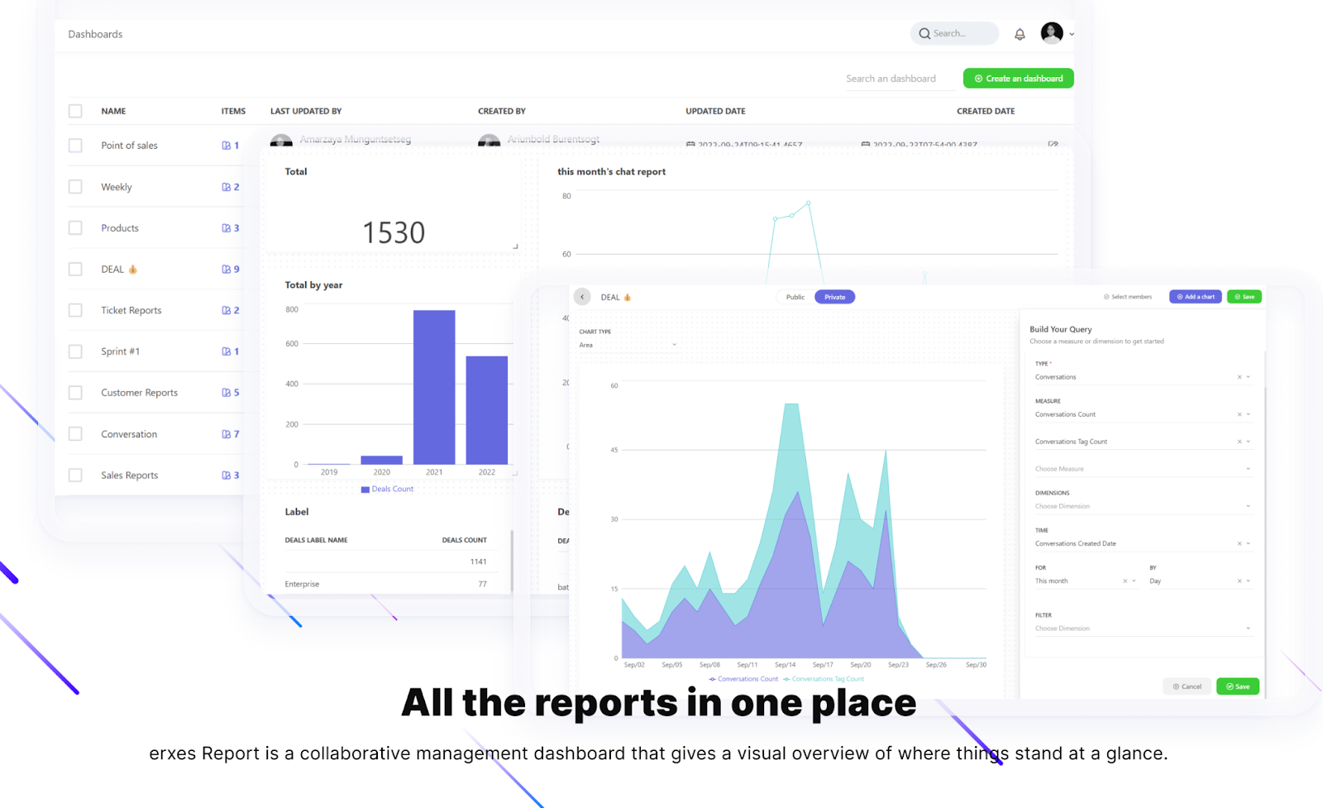Viewport: 1323px width, 808px height.
Task: Toggle the Conversations Tag Count legend marker
Action: tap(786, 679)
